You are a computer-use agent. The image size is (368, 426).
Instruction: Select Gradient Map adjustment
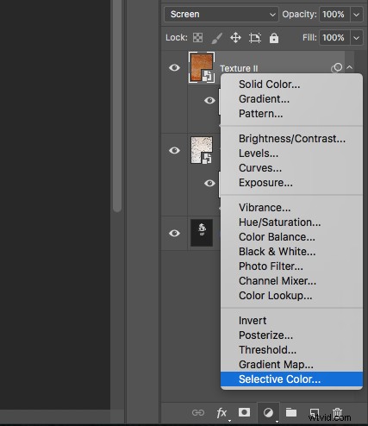(291, 365)
